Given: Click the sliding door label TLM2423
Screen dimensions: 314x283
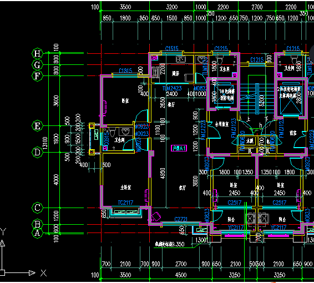Looking at the screenshot, I should coord(172,88).
